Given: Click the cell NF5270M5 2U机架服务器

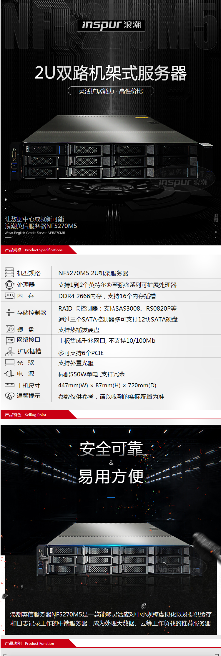Looking at the screenshot, I should pos(93,273).
